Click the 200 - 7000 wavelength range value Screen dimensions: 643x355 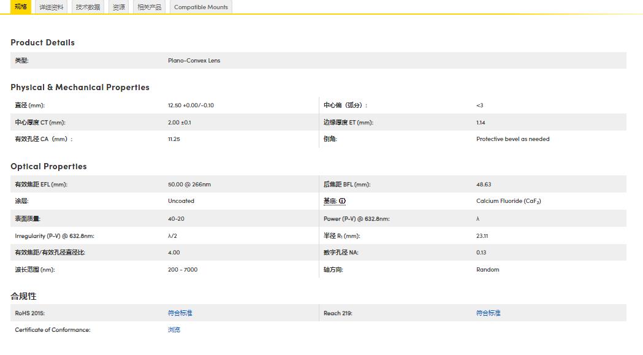click(183, 270)
